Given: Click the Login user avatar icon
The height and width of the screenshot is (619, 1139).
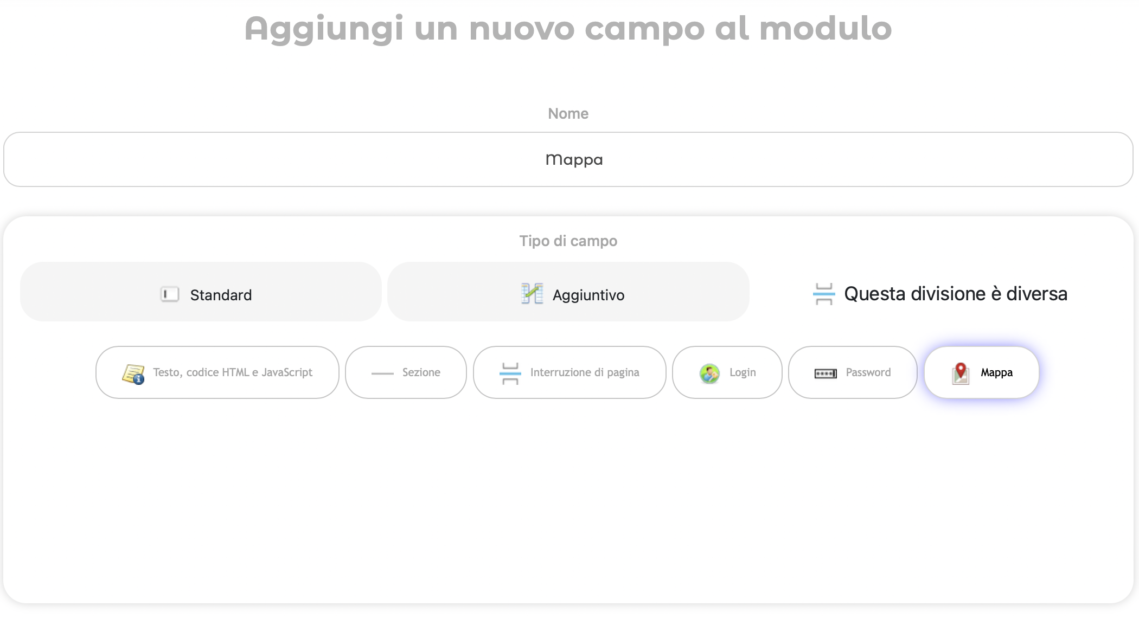Looking at the screenshot, I should (x=709, y=373).
